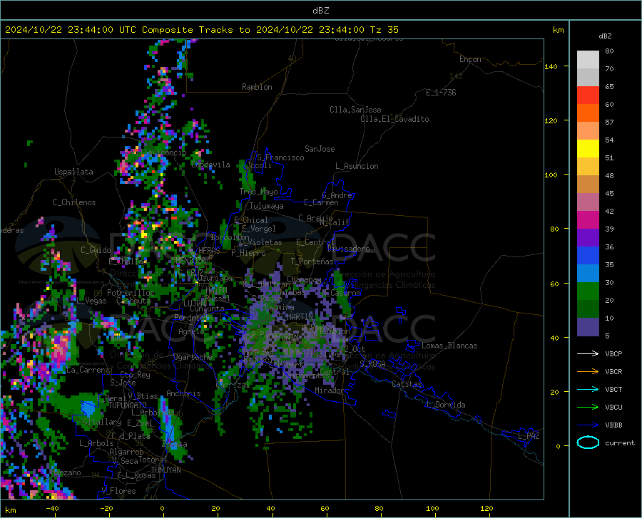The width and height of the screenshot is (642, 518).
Task: Select the blue 36 dBZ swatch
Action: coord(588,256)
